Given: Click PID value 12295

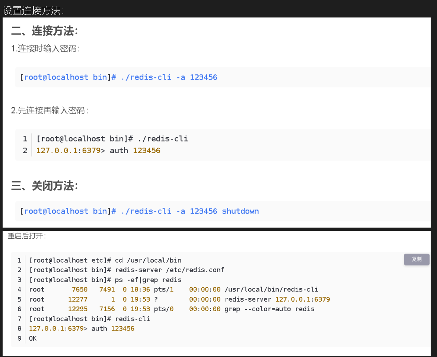Looking at the screenshot, I should [x=78, y=309].
